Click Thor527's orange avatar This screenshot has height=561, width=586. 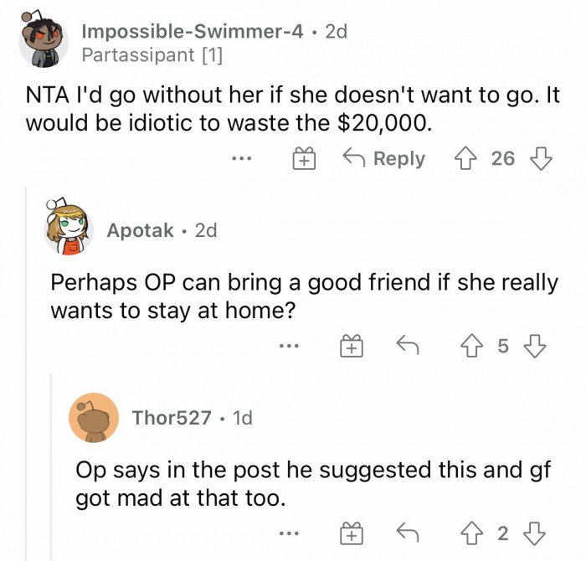pos(93,417)
